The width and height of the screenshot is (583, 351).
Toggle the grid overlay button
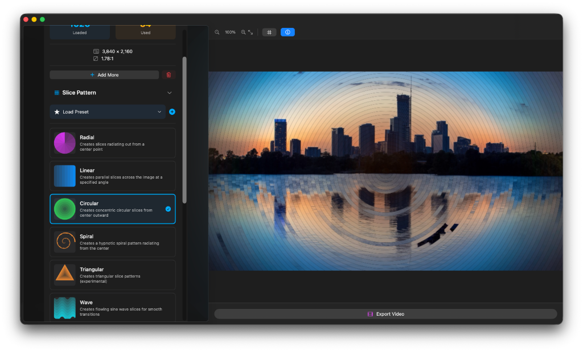(x=269, y=32)
